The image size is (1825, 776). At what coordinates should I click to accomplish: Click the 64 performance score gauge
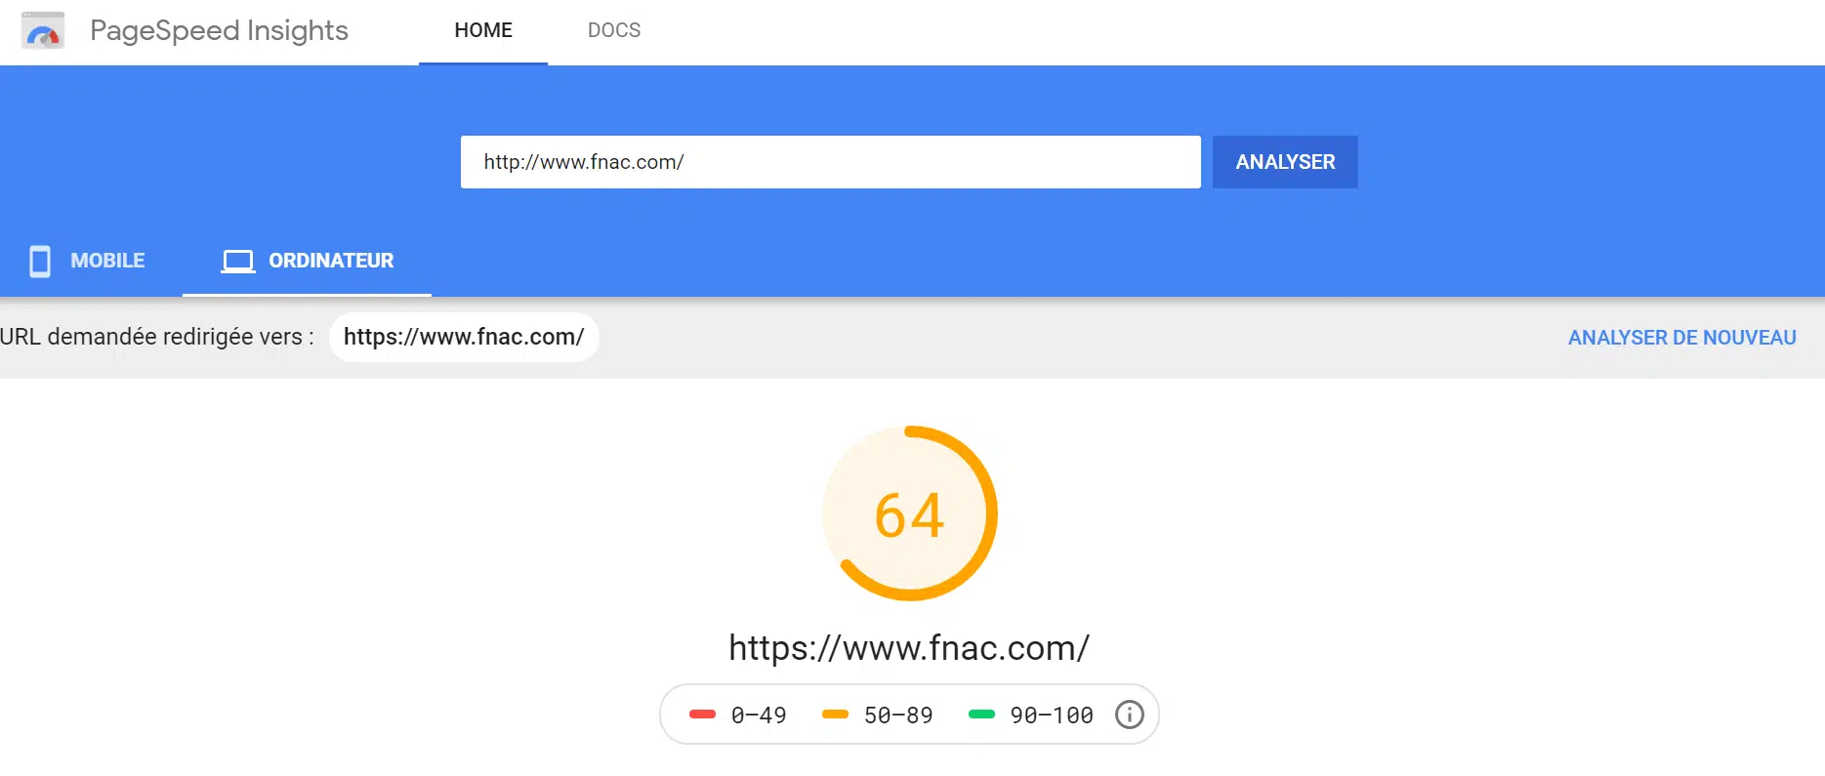(x=909, y=513)
